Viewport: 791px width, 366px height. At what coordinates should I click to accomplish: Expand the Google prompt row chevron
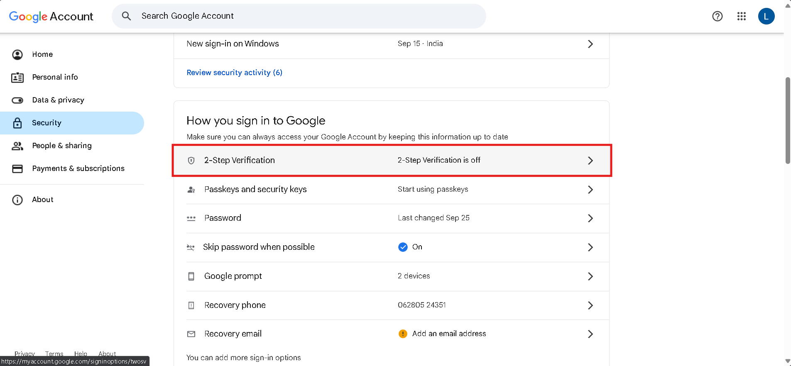pyautogui.click(x=590, y=276)
